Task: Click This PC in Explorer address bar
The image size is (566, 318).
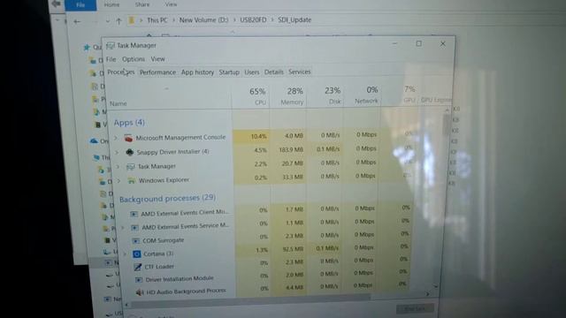Action: point(157,20)
